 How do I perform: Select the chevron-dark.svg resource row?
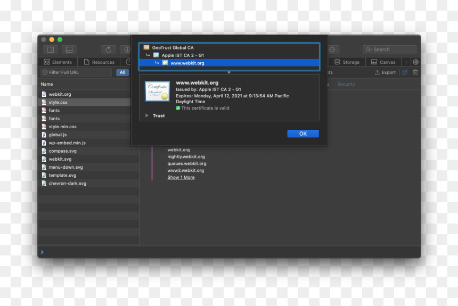coord(88,184)
